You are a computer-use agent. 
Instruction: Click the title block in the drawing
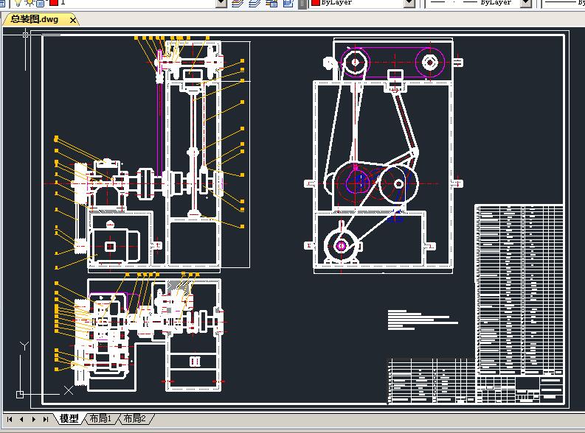click(521, 389)
